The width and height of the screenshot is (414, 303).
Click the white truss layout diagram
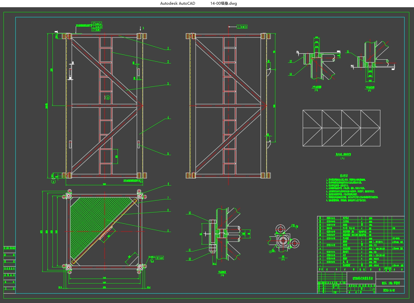coord(341,128)
